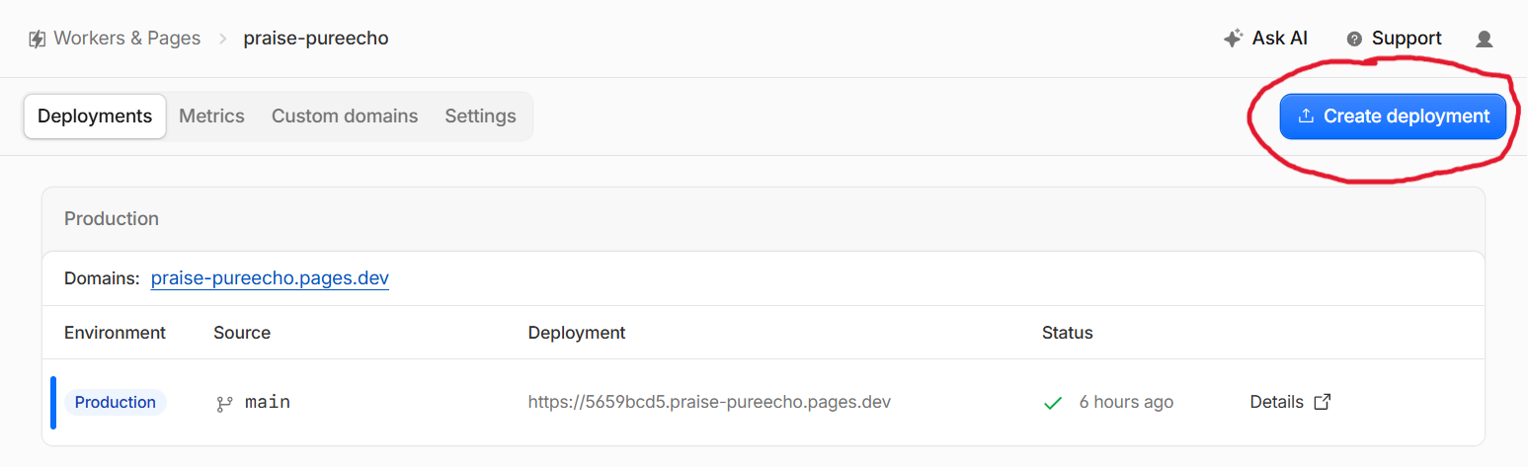The height and width of the screenshot is (467, 1528).
Task: Open the user profile icon
Action: (1484, 39)
